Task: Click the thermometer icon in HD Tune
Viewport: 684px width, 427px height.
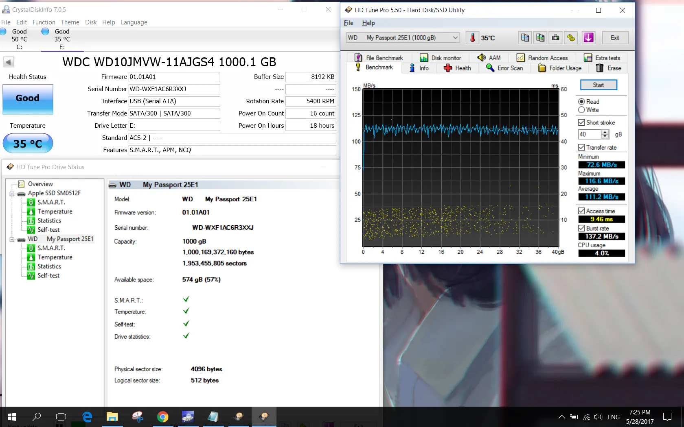Action: 472,38
